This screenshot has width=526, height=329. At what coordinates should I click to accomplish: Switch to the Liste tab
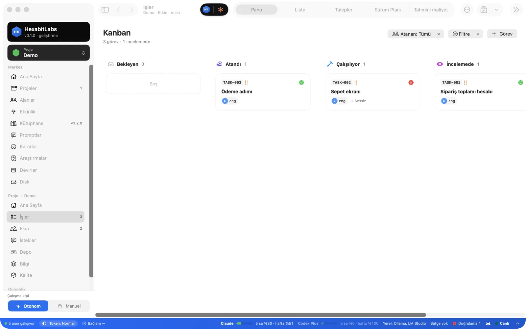click(x=300, y=10)
